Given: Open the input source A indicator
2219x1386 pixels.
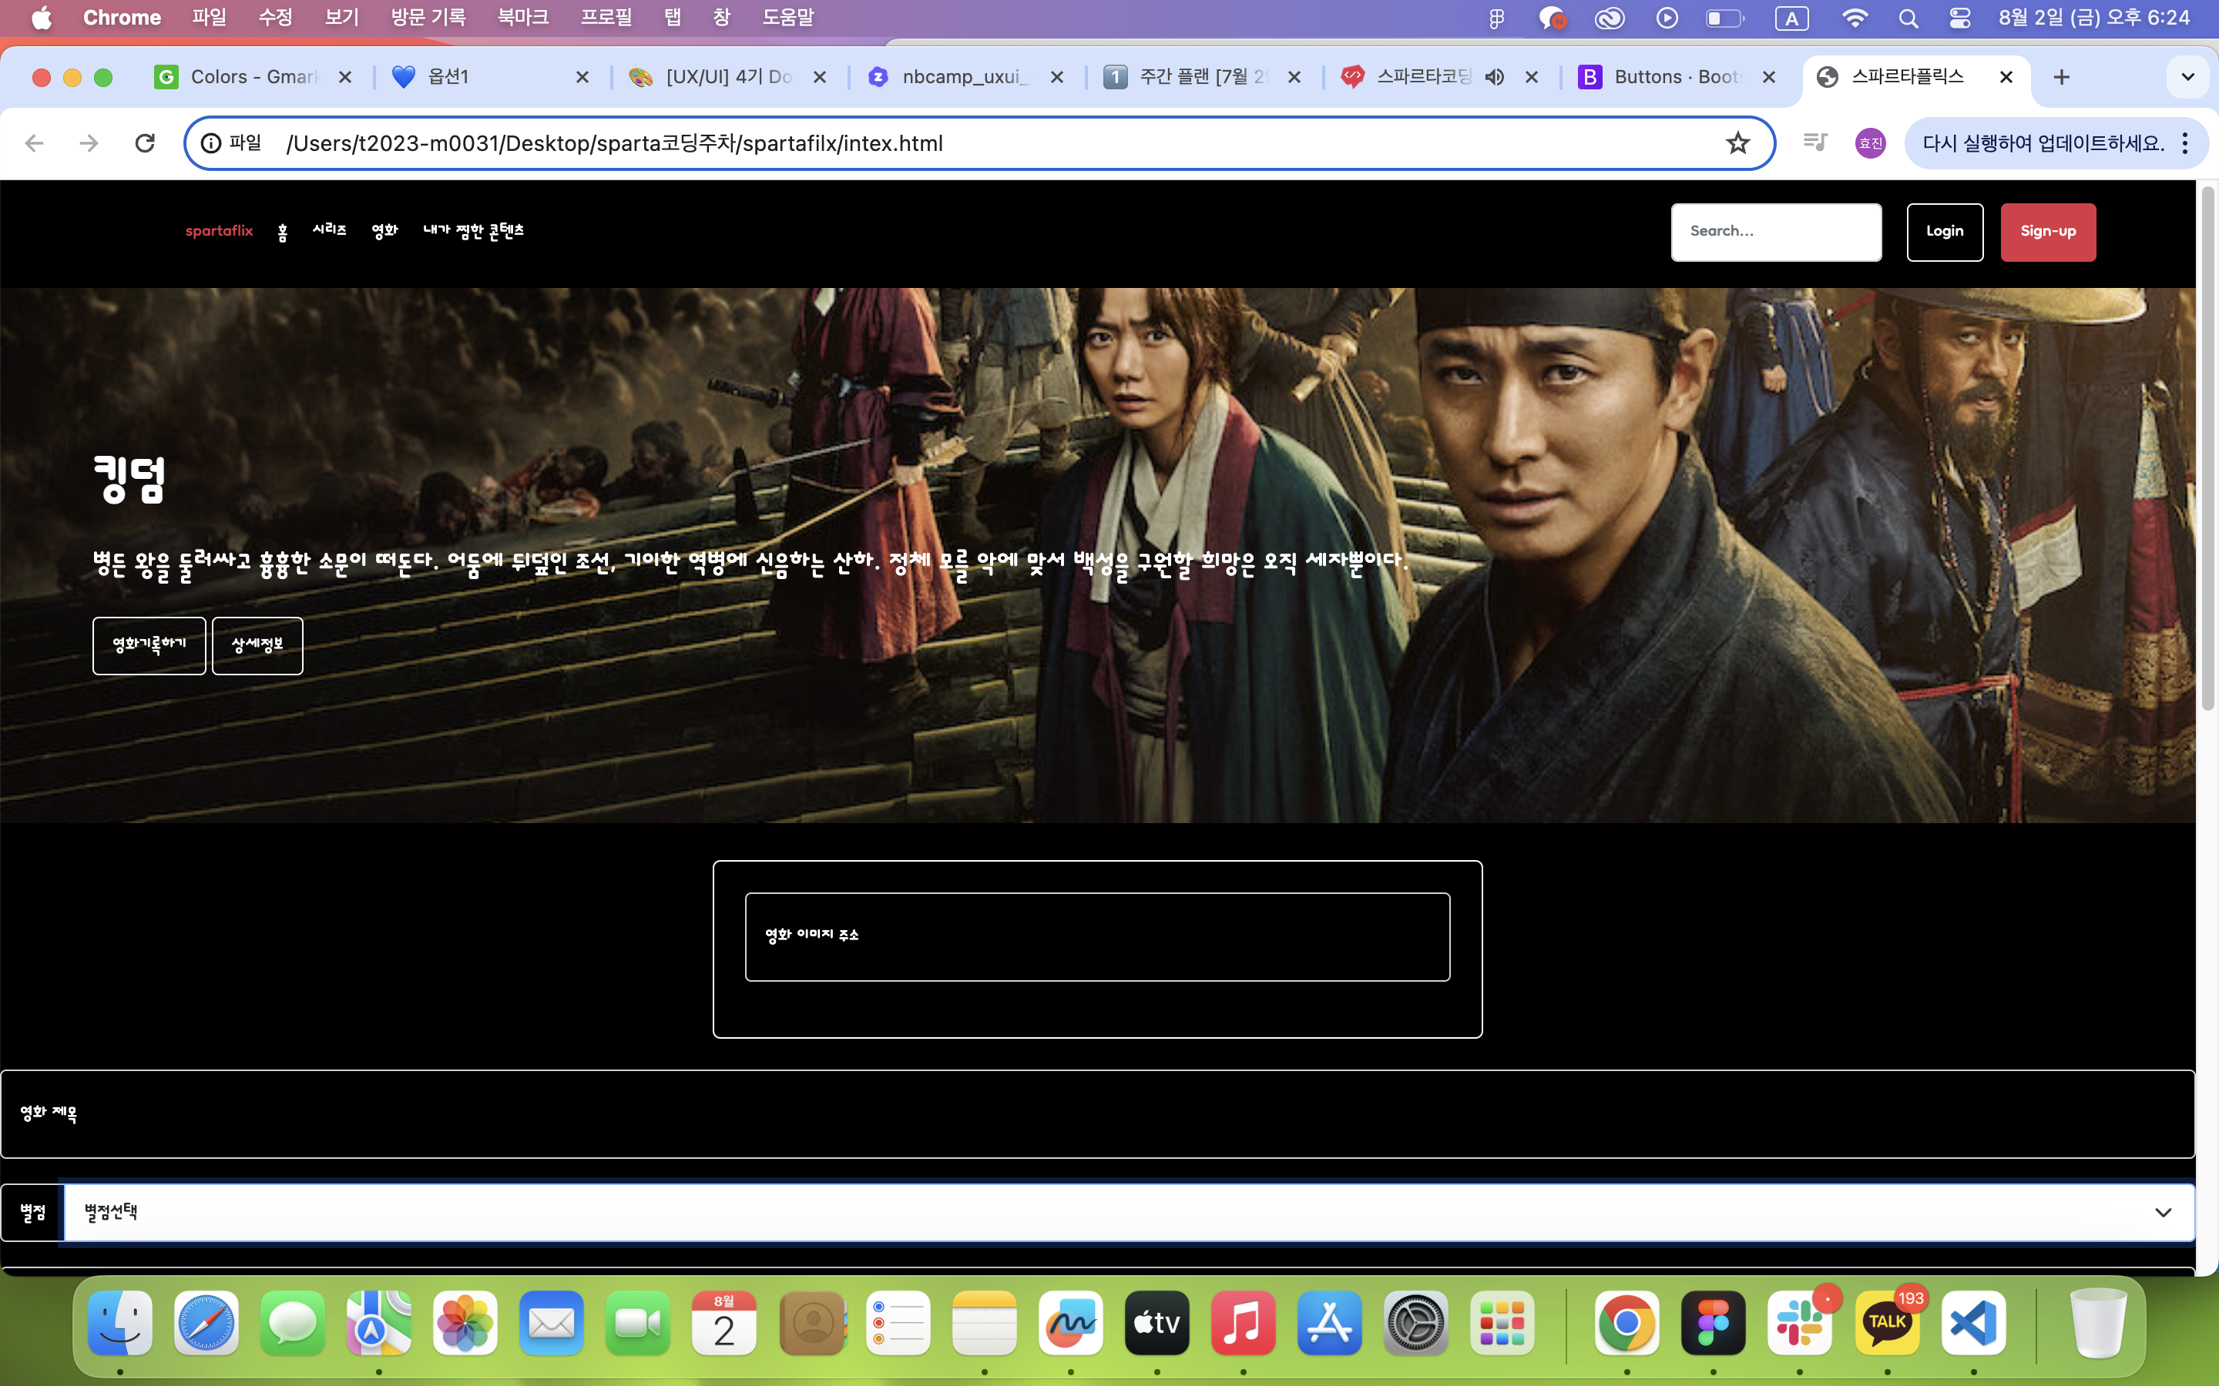Looking at the screenshot, I should (x=1791, y=18).
